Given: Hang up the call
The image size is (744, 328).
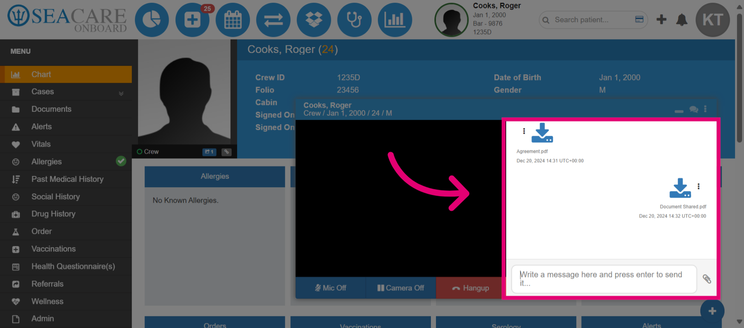Looking at the screenshot, I should tap(469, 288).
